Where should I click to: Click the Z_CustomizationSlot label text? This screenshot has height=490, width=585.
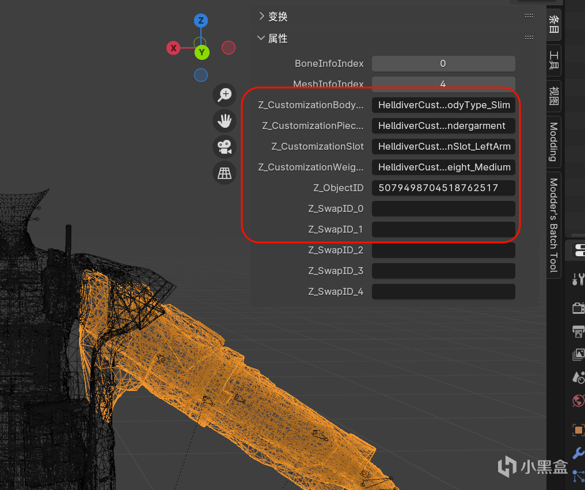(x=317, y=146)
